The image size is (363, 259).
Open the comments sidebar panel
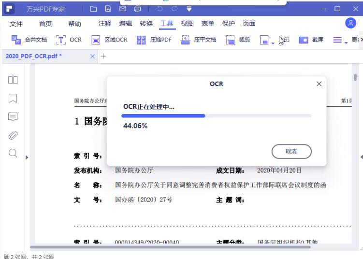tap(13, 116)
